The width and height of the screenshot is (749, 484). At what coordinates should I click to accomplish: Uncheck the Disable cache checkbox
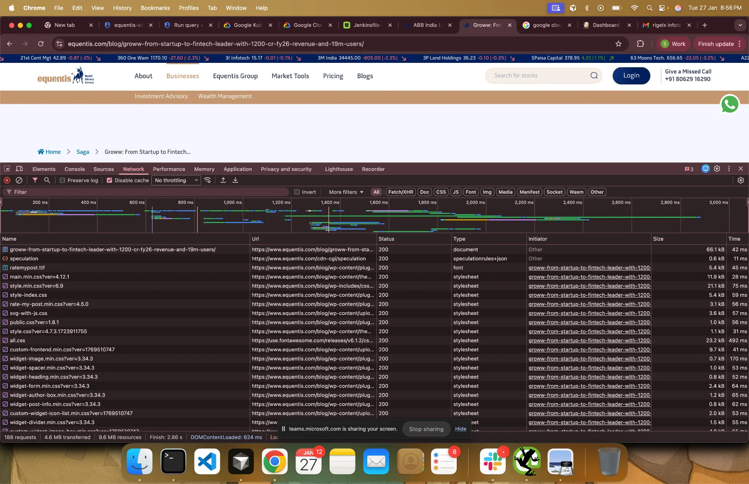109,180
